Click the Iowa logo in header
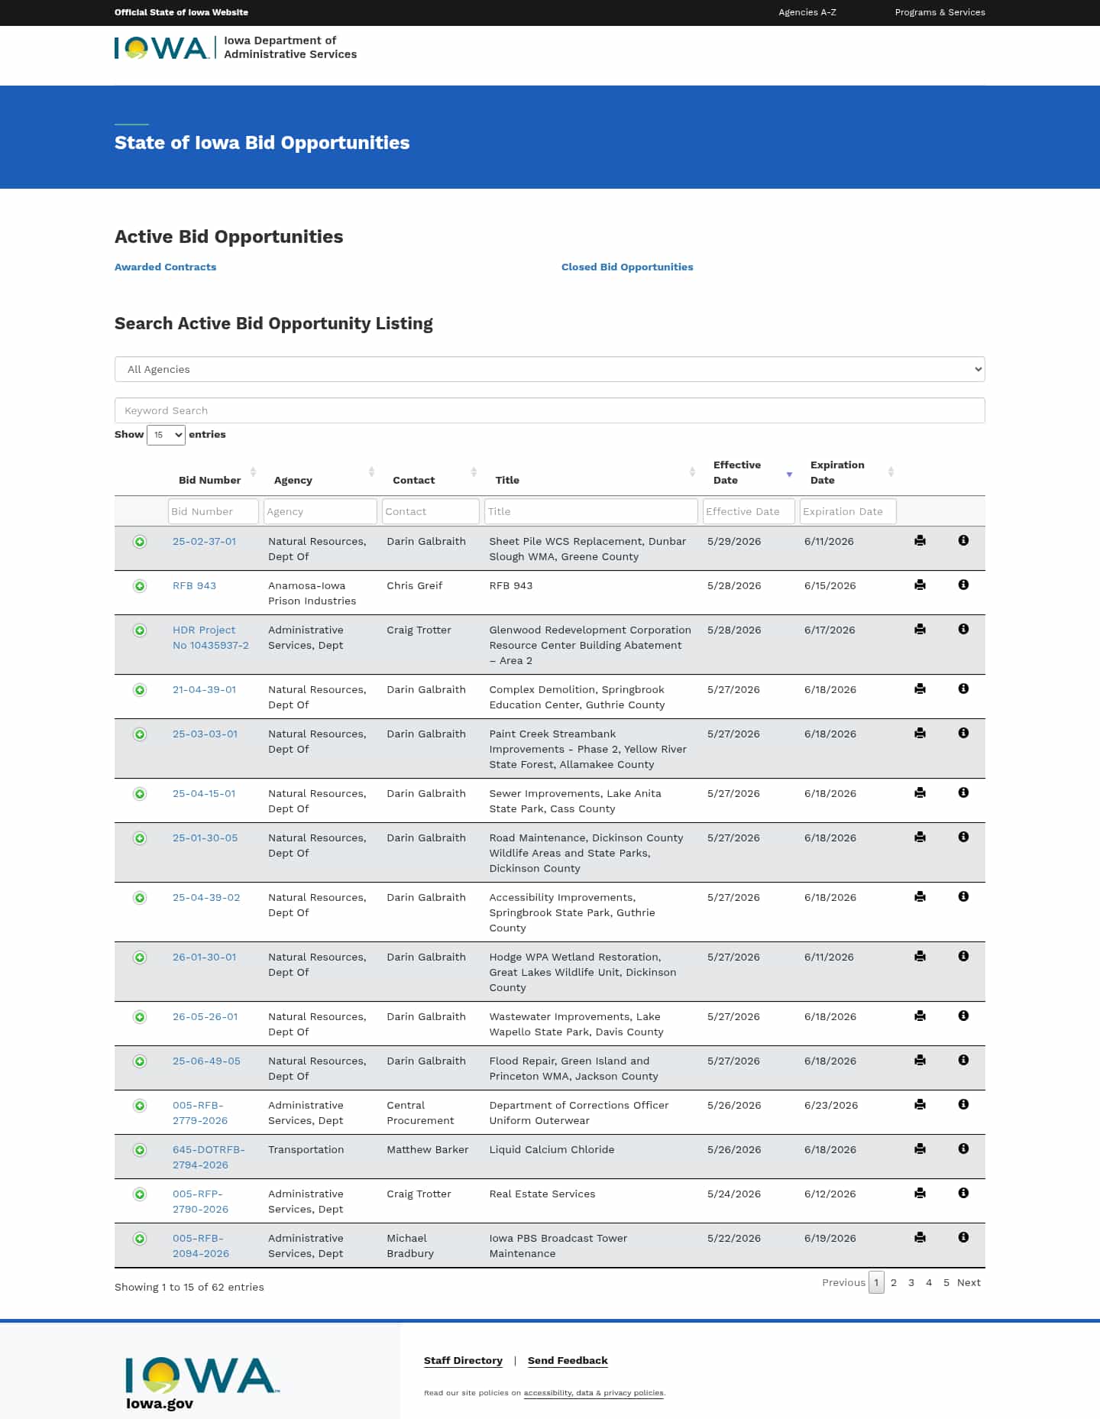Screen dimensions: 1100x1419 click(x=161, y=48)
